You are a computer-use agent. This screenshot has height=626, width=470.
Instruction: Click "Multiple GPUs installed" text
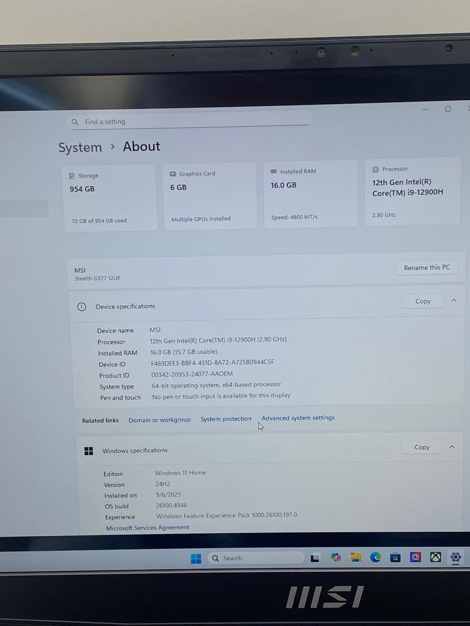(201, 219)
